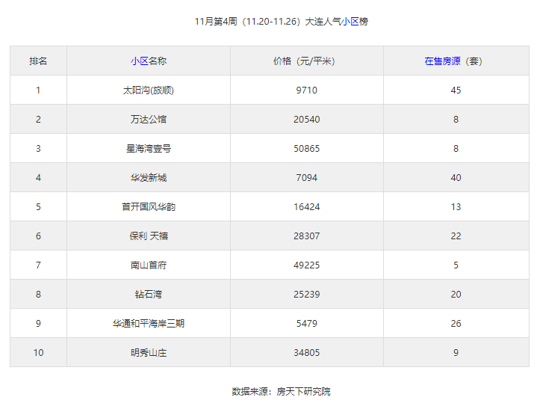
Task: Select the community name 南山首府
Action: pyautogui.click(x=149, y=265)
